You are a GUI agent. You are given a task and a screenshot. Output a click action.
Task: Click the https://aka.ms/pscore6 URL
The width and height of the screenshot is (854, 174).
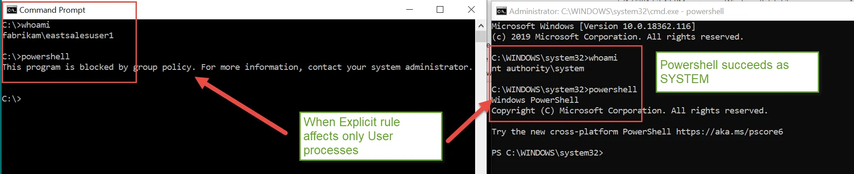[x=729, y=132]
